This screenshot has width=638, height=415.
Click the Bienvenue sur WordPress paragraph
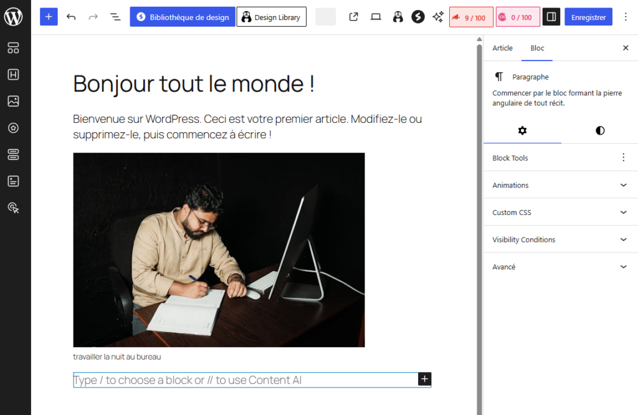click(x=247, y=126)
